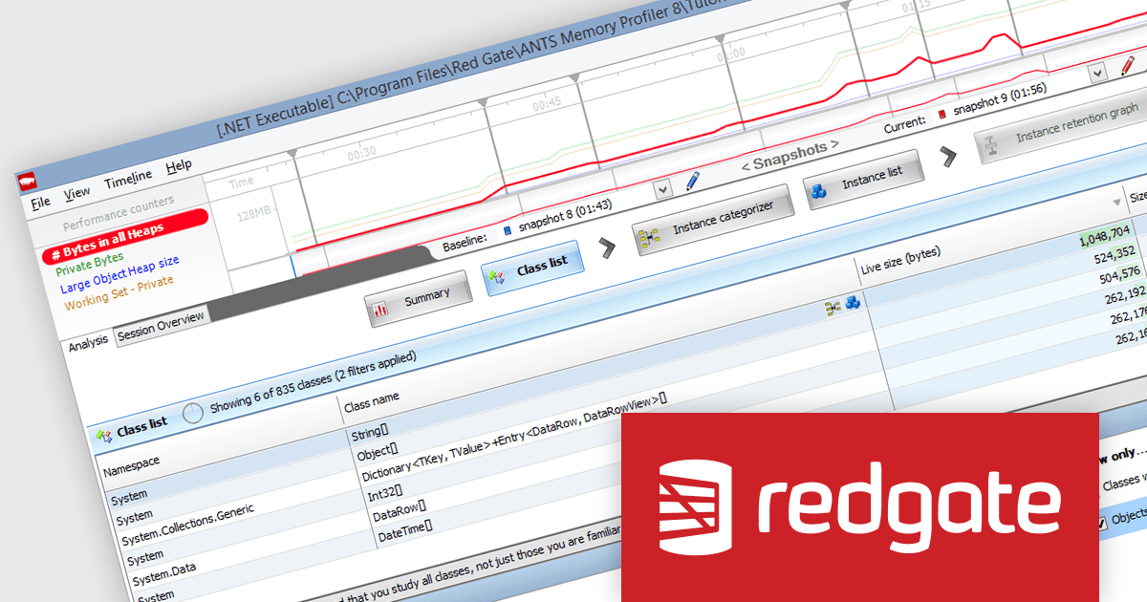The height and width of the screenshot is (602, 1147).
Task: Enable the Private Bytes performance counter
Action: (89, 259)
